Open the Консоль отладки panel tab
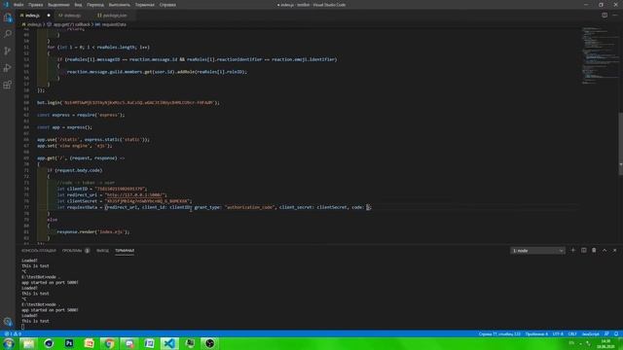 (x=39, y=251)
